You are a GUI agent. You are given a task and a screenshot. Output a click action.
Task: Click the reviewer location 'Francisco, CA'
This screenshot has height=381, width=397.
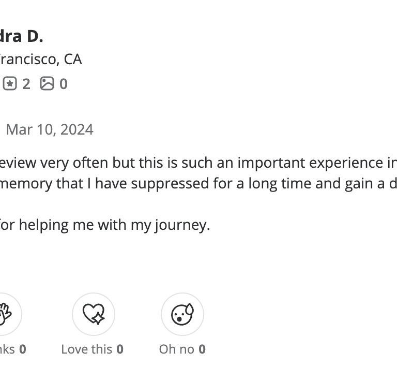41,60
